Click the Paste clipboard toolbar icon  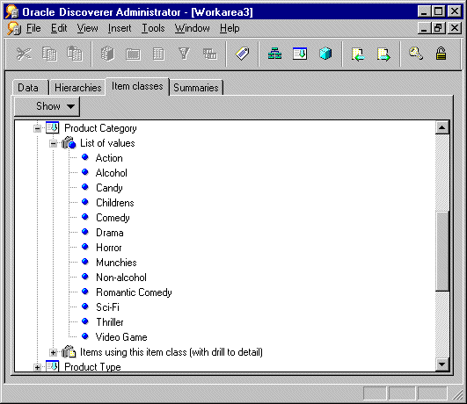(x=75, y=54)
